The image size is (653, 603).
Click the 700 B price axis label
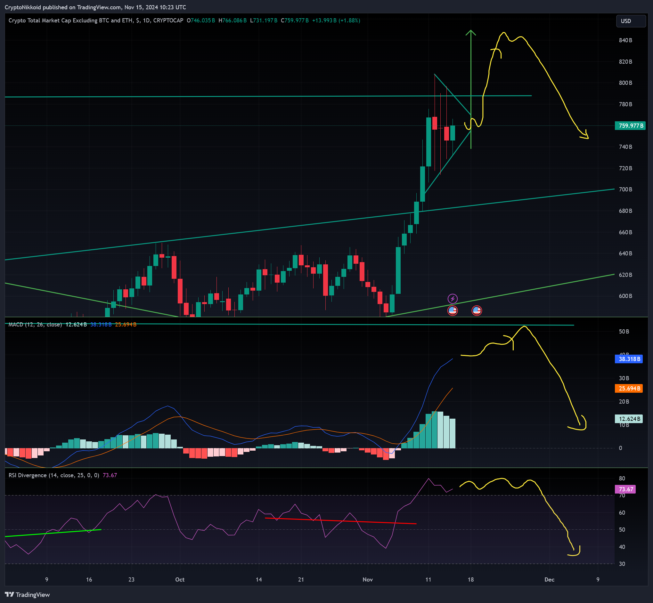tap(625, 189)
